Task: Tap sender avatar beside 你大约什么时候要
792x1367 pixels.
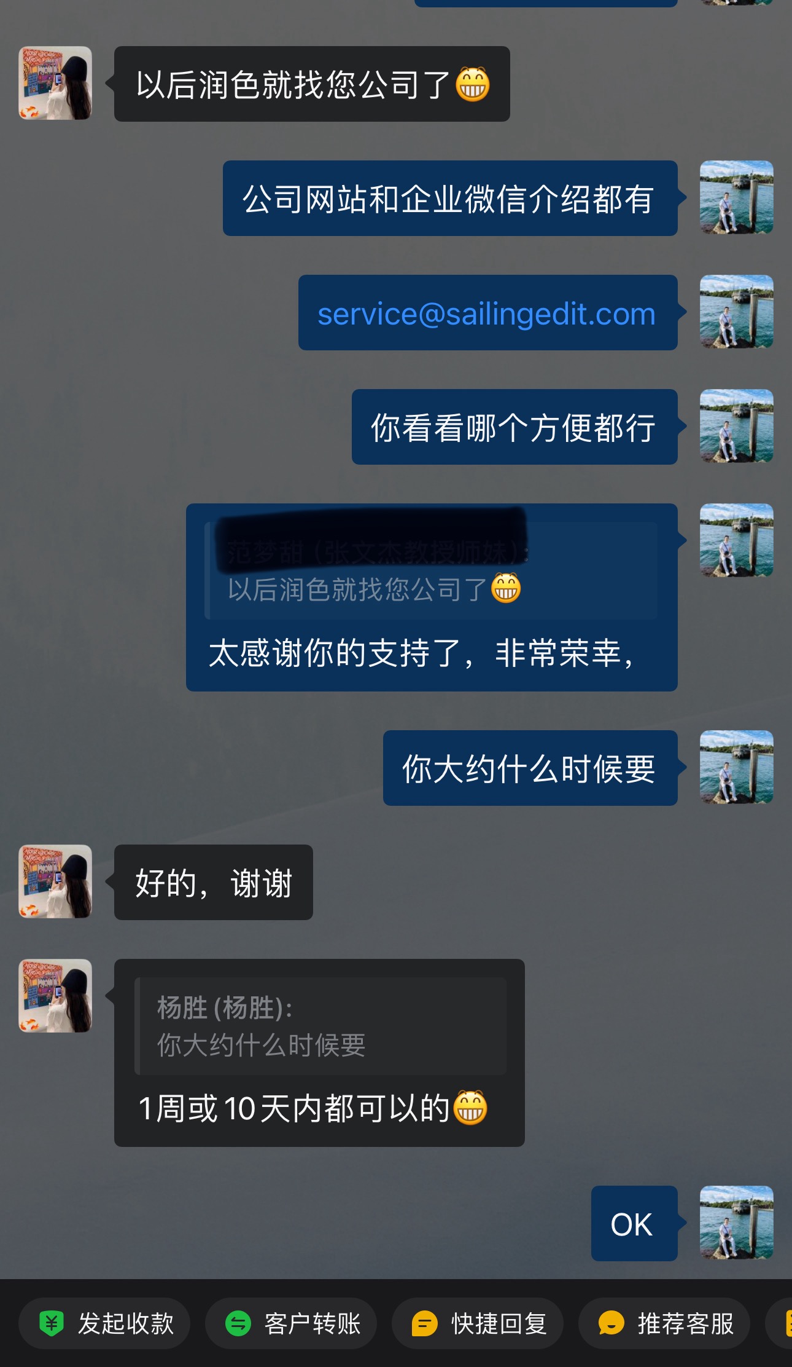Action: 736,767
